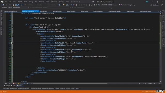Screen dimensions: 165x93
Task: Open the File menu
Action: (x=6, y=2)
